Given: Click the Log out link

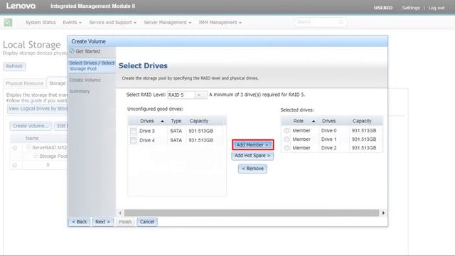Looking at the screenshot, I should (x=437, y=8).
